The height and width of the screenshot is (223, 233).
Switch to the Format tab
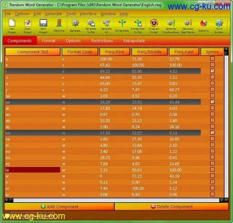coord(49,41)
